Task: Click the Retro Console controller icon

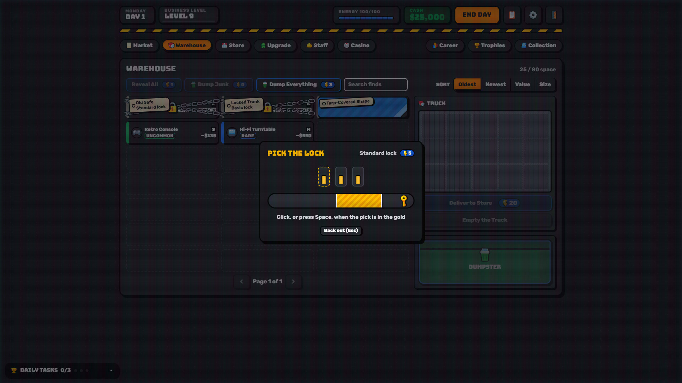Action: pos(137,133)
